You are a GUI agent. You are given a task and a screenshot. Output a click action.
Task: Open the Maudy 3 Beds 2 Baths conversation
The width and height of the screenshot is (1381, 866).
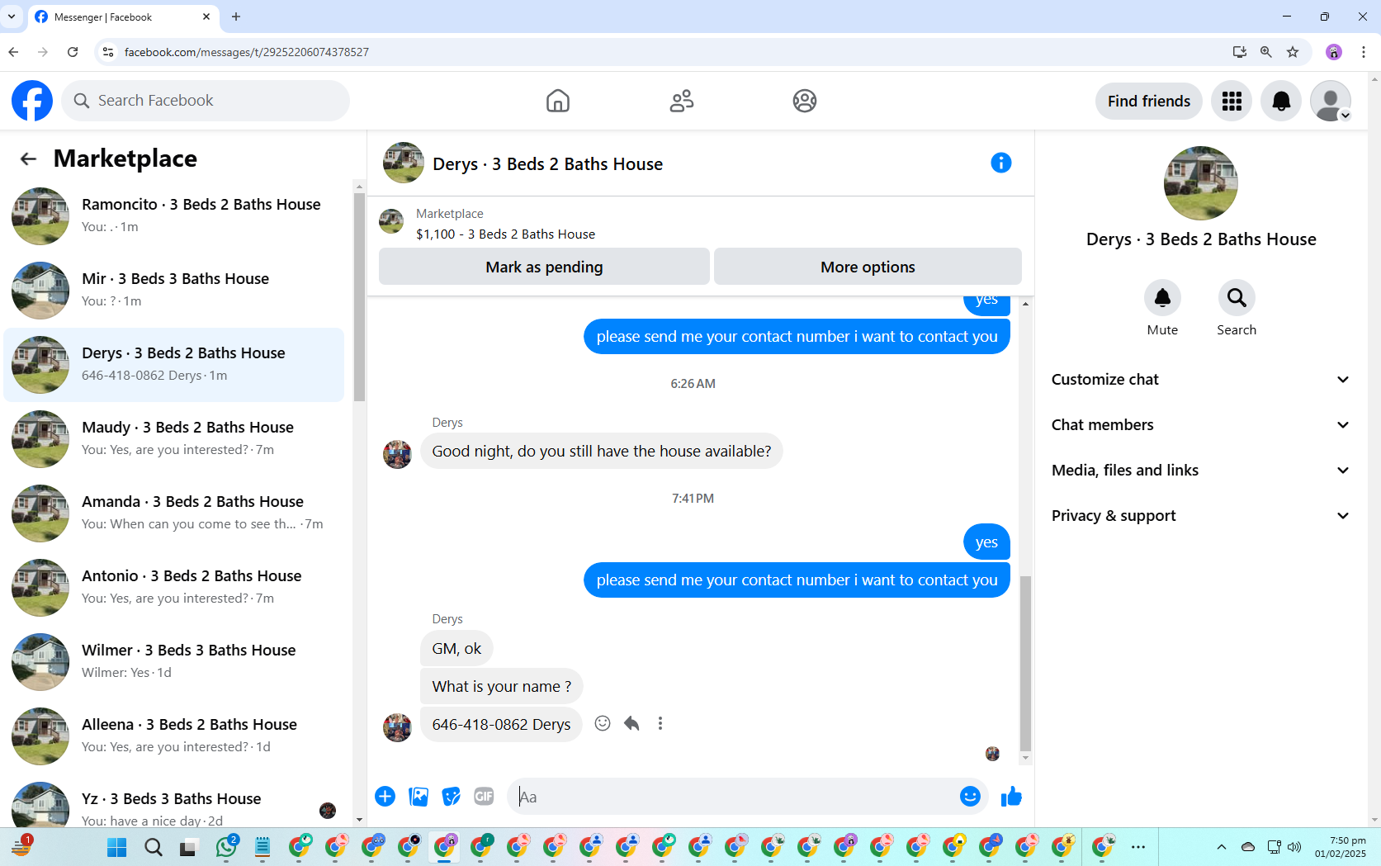(174, 439)
